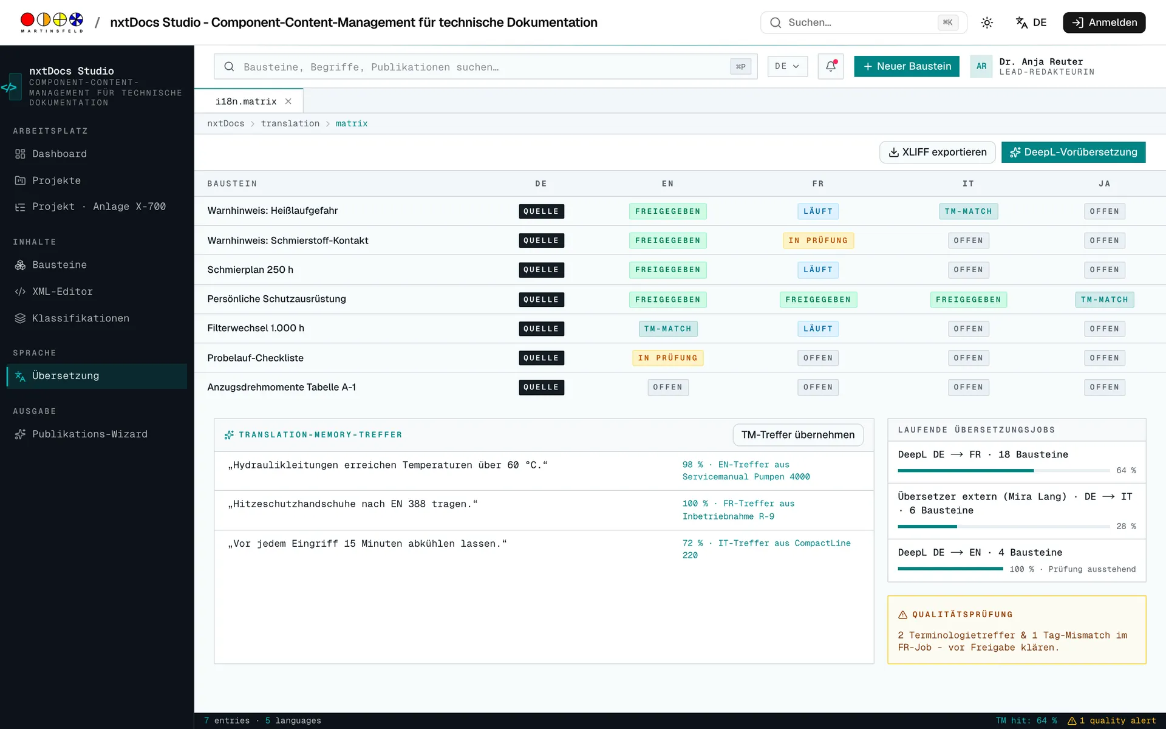Open Projekt · Anlage X-700

(x=97, y=207)
